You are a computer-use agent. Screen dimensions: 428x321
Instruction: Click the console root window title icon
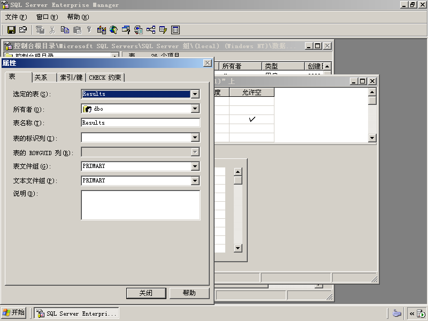click(x=8, y=45)
